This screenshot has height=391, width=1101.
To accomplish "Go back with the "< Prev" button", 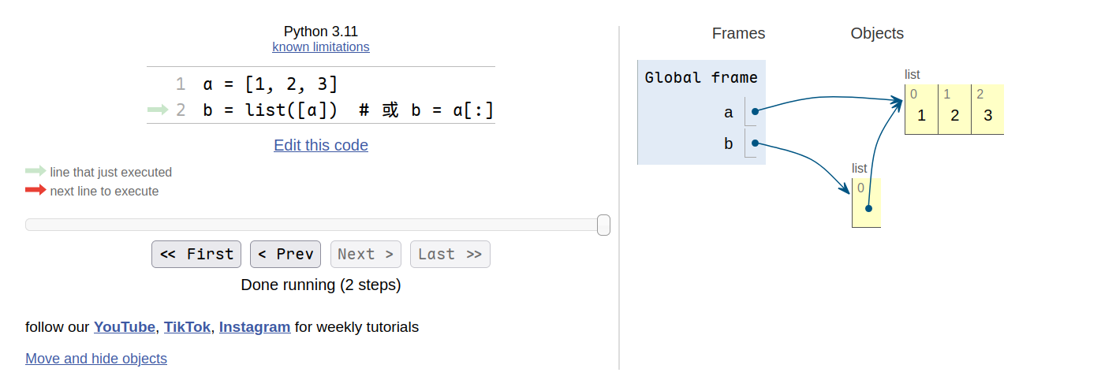I will coord(285,254).
